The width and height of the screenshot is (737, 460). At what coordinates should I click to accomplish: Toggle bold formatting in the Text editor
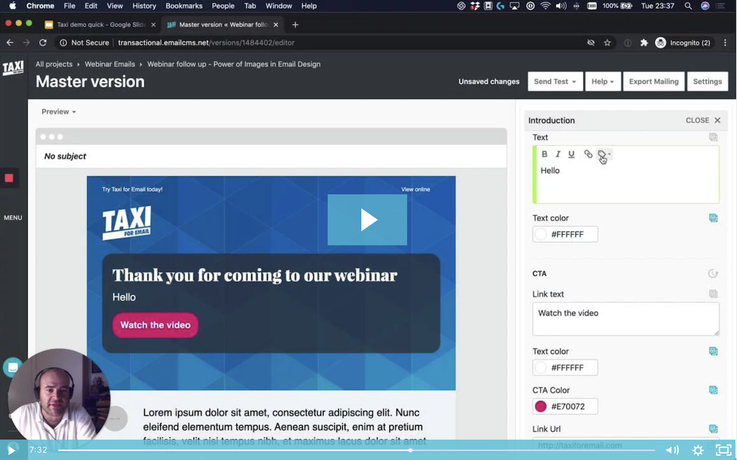[544, 154]
